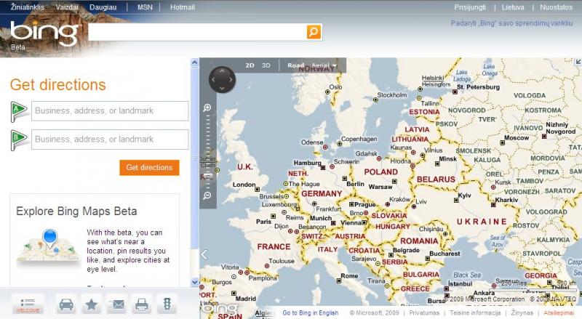Open the Privatumas footer link
The image size is (582, 319).
424,312
